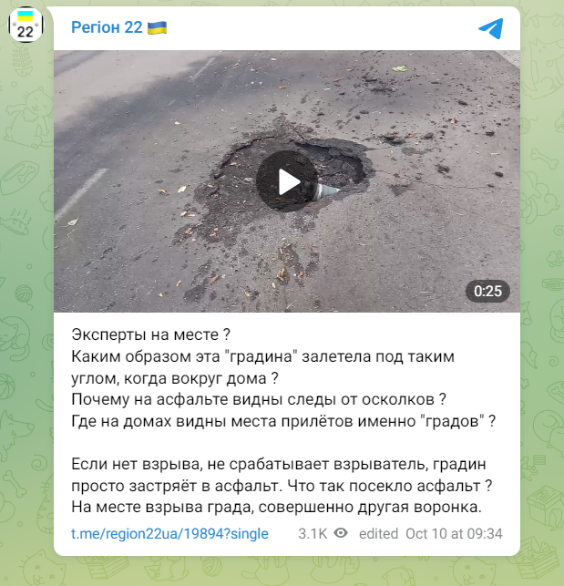The image size is (564, 586).
Task: Click the line about 'следы от осколков'
Action: click(259, 399)
